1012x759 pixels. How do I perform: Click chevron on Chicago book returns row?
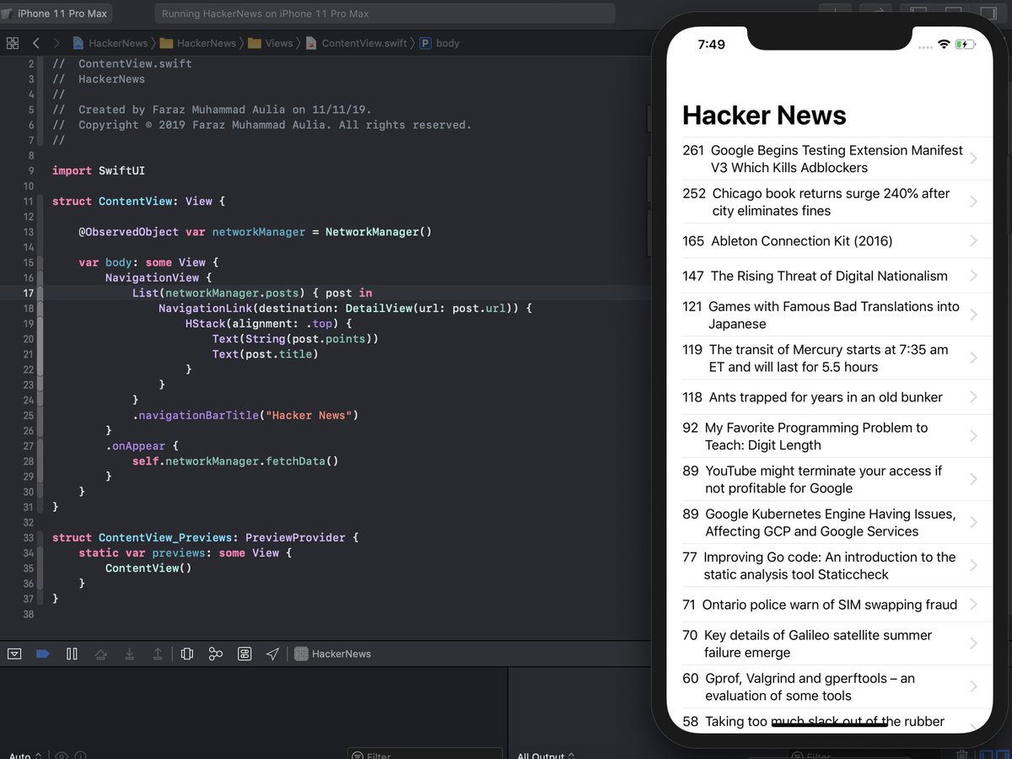pos(973,202)
